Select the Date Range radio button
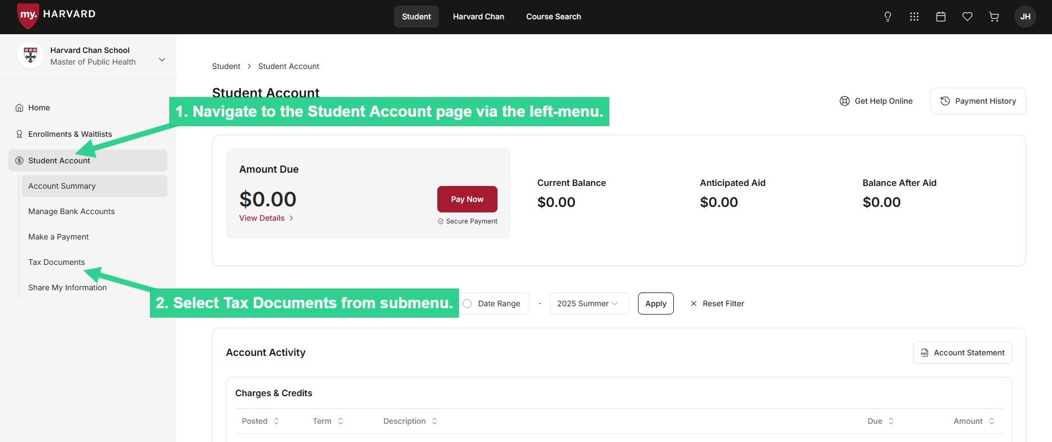The width and height of the screenshot is (1052, 442). [x=467, y=303]
